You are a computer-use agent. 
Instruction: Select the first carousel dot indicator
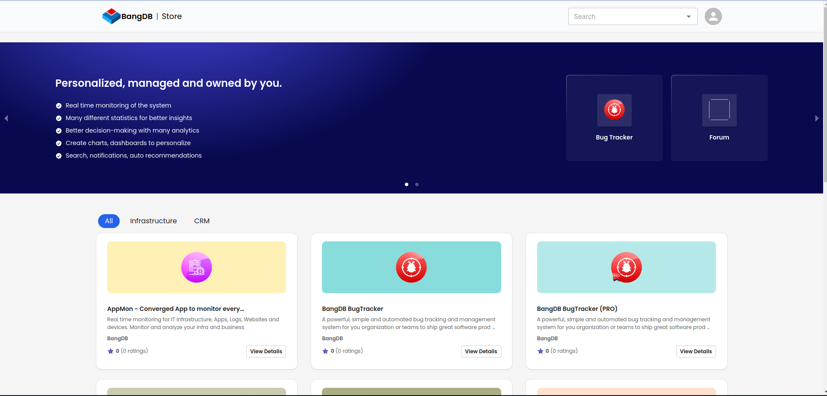click(x=407, y=184)
